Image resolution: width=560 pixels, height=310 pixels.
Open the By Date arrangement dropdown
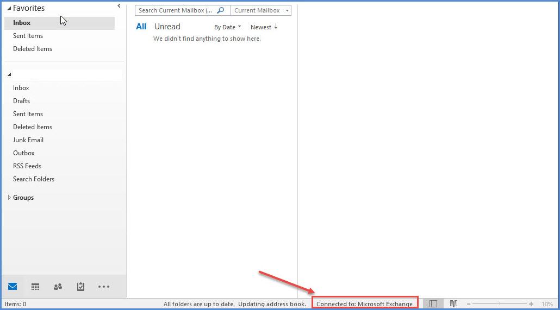pos(227,27)
